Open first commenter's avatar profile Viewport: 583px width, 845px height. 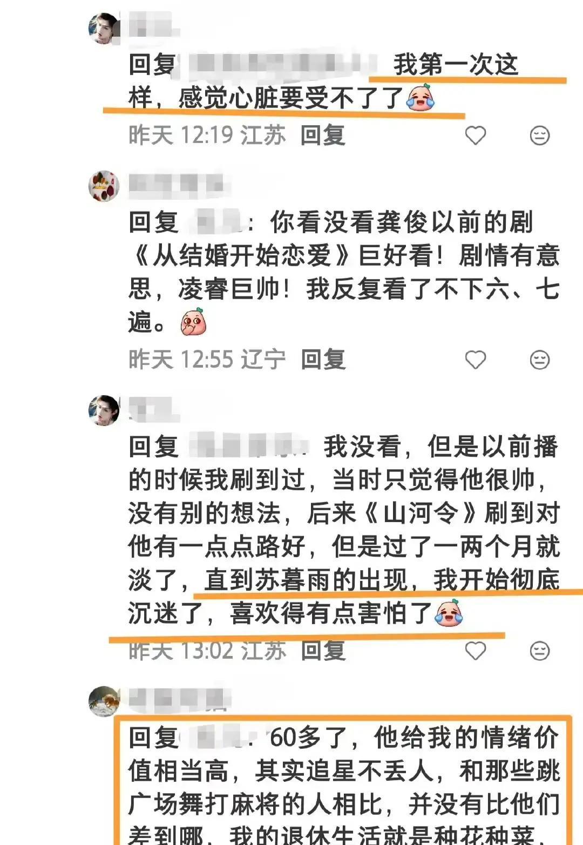pos(104,28)
